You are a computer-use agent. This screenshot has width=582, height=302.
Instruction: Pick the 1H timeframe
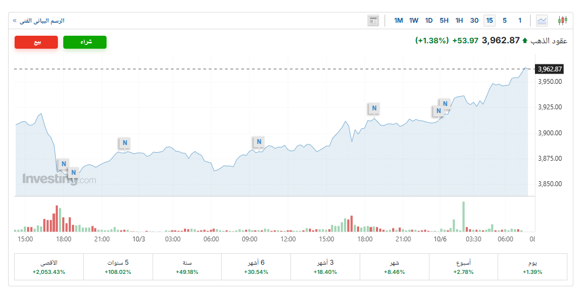(459, 21)
